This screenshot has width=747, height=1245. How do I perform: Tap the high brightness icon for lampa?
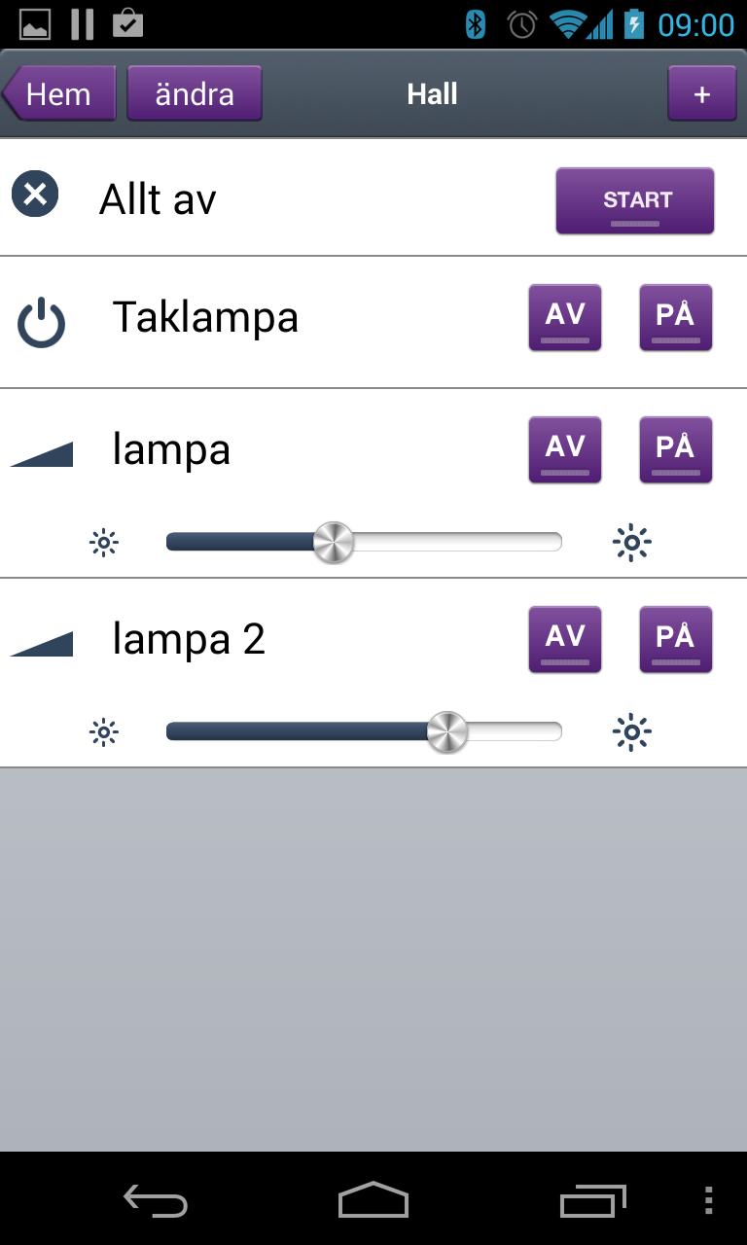(x=632, y=542)
